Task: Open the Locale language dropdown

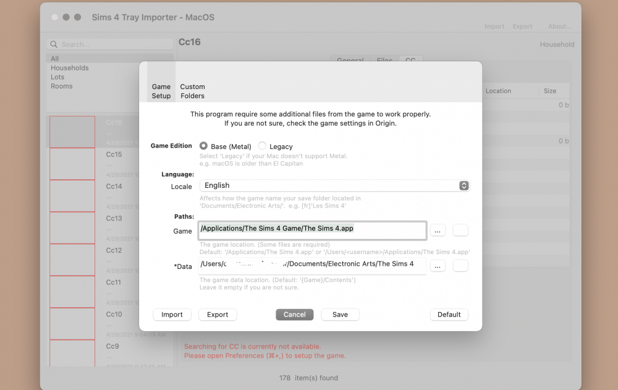Action: pos(334,185)
